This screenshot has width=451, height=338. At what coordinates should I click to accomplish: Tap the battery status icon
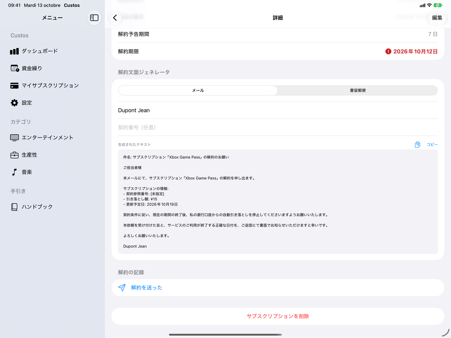438,5
